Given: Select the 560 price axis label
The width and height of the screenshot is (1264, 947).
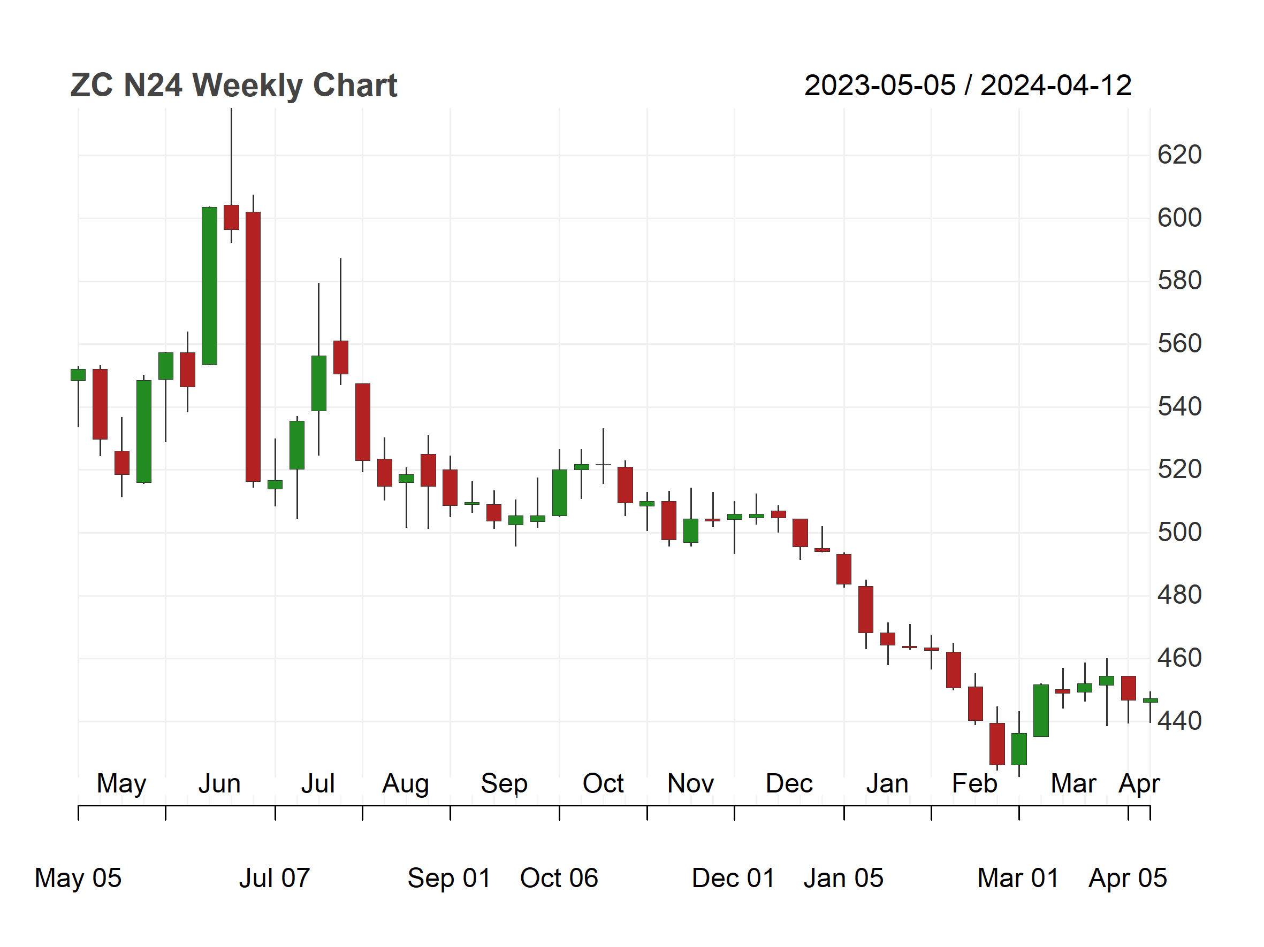Looking at the screenshot, I should [1179, 344].
